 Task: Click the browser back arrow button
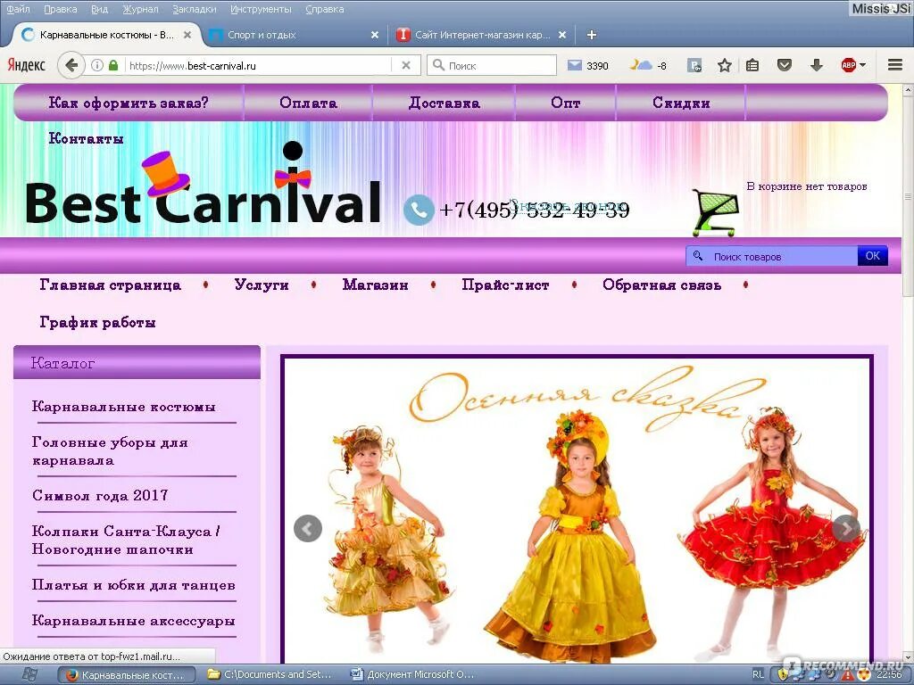[x=71, y=65]
